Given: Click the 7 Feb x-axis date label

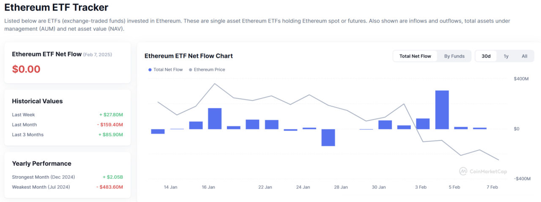Looking at the screenshot, I should point(492,187).
